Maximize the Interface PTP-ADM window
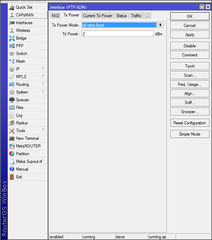 click(202, 7)
